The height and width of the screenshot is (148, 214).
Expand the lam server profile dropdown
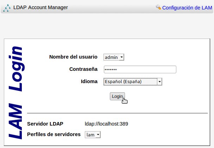[x=93, y=135]
